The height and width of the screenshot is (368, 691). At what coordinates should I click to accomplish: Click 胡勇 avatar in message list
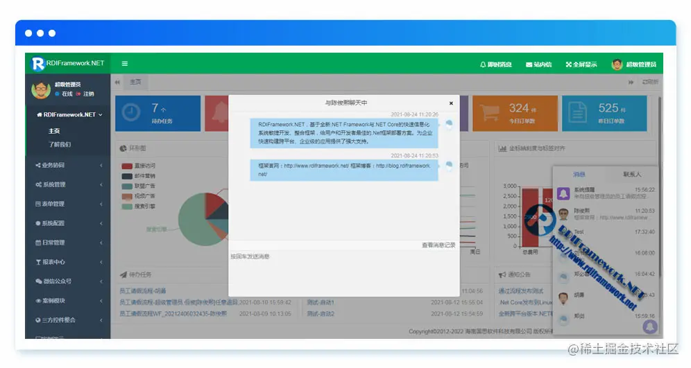(x=563, y=299)
